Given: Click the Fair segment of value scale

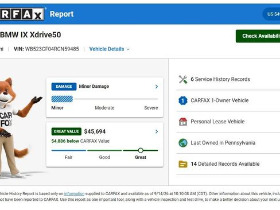Looking at the screenshot, I should 69,150.
